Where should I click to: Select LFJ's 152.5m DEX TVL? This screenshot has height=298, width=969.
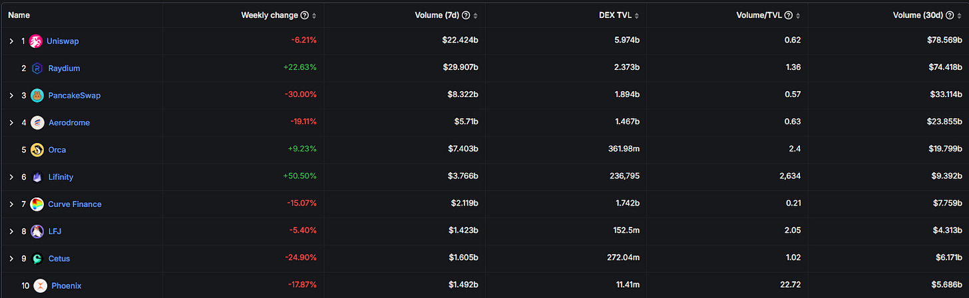tap(626, 231)
